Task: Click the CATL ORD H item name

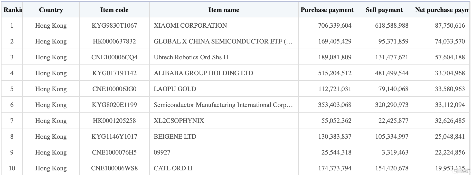Action: point(173,168)
